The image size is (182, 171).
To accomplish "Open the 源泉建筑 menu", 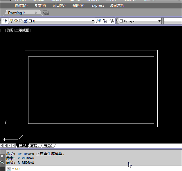I will click(117, 6).
